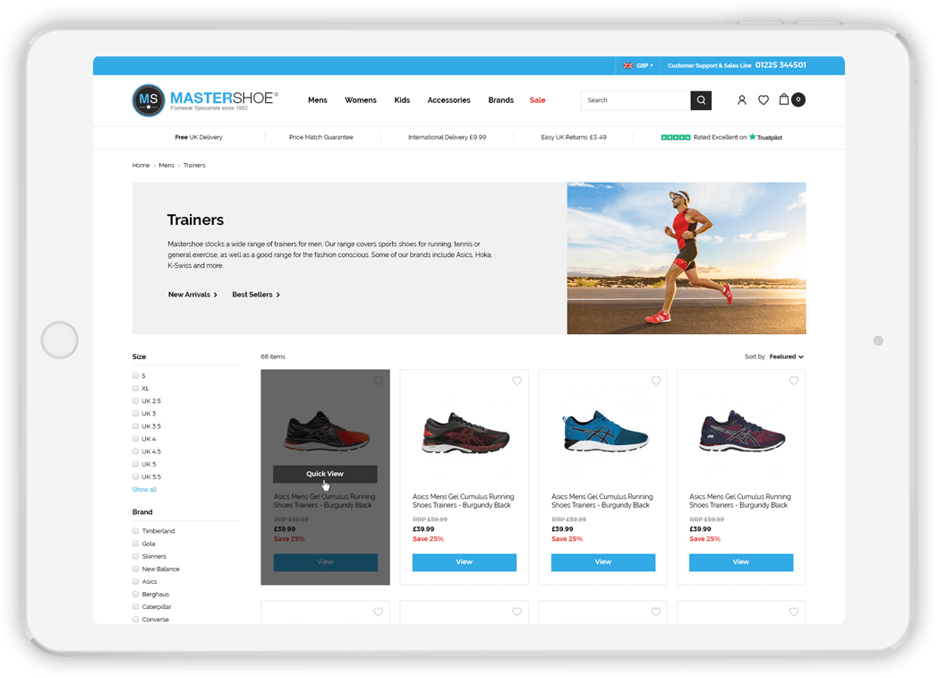Click Free UK Delivery text

(199, 137)
